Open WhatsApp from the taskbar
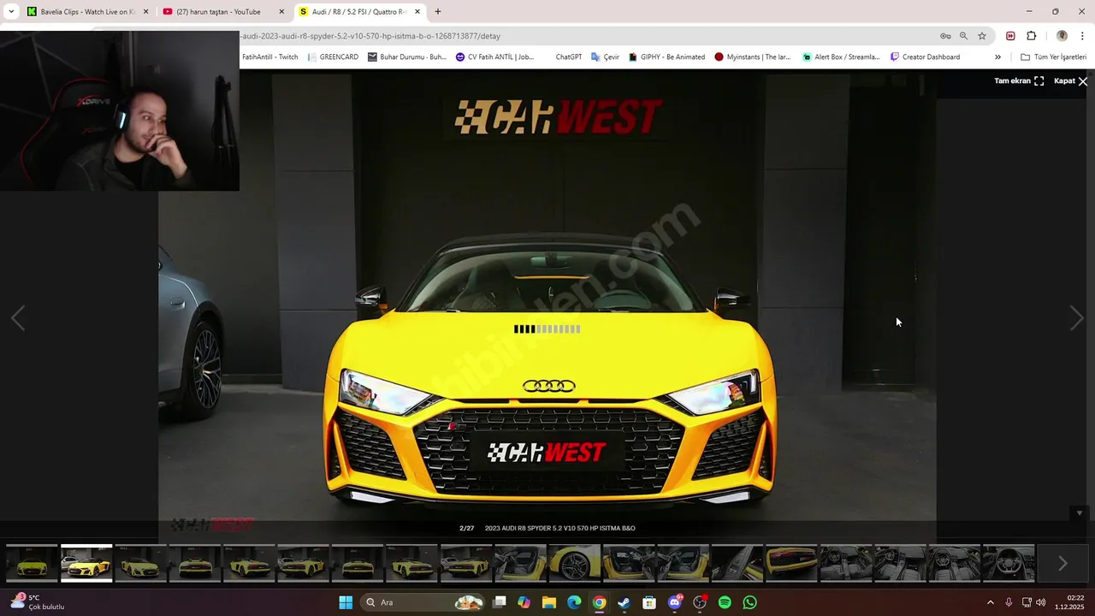The width and height of the screenshot is (1095, 616). coord(750,602)
